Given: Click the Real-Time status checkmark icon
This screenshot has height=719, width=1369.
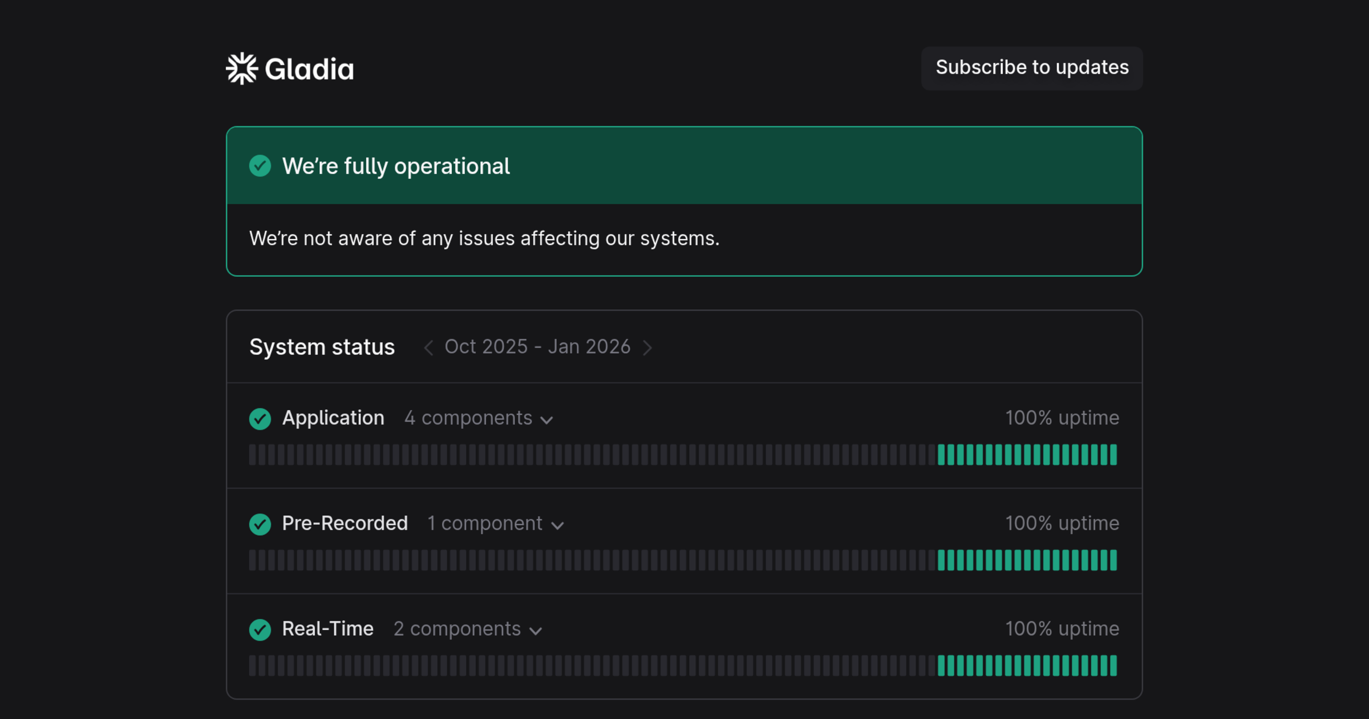Looking at the screenshot, I should pos(260,629).
